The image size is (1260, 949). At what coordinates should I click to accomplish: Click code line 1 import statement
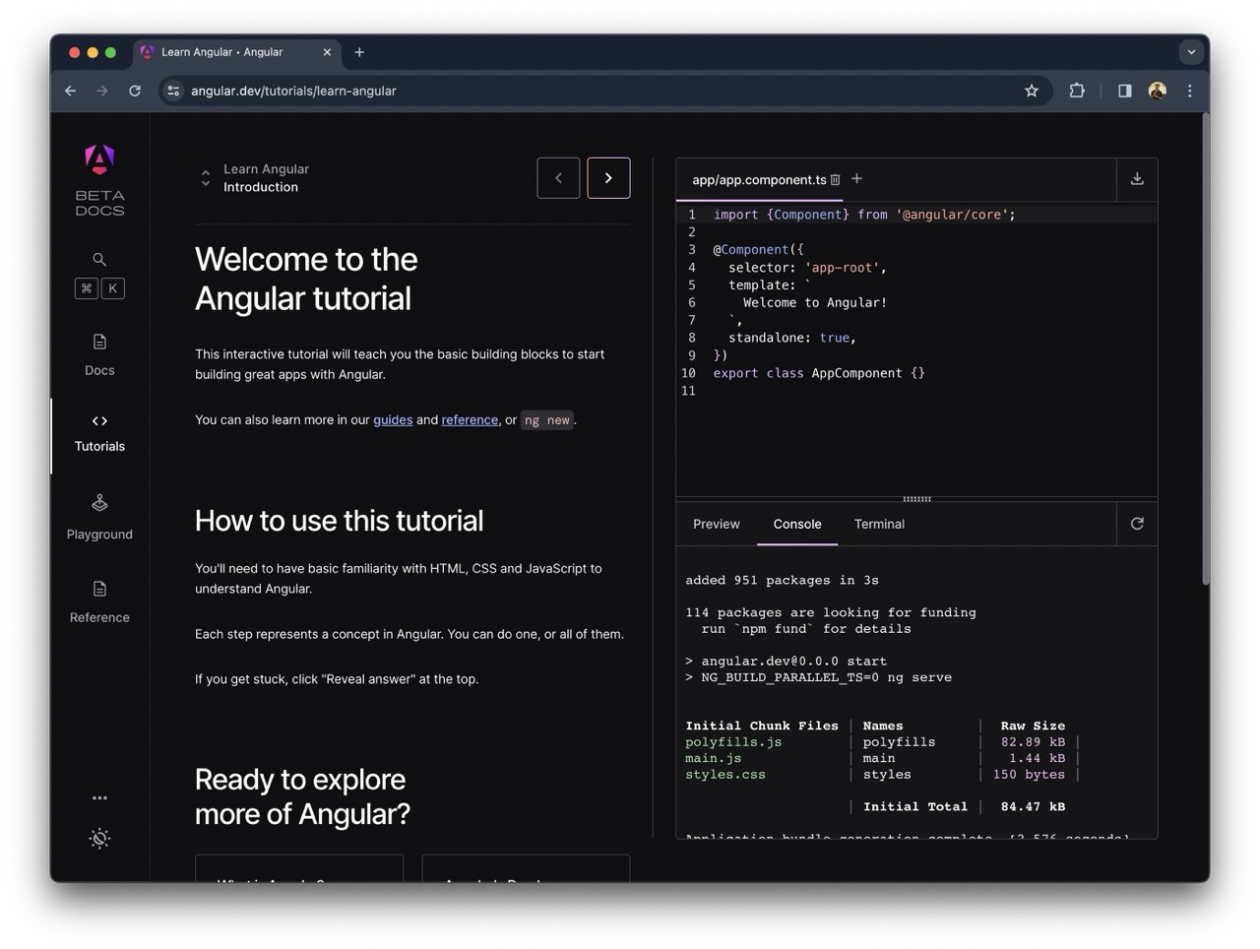pyautogui.click(x=864, y=215)
